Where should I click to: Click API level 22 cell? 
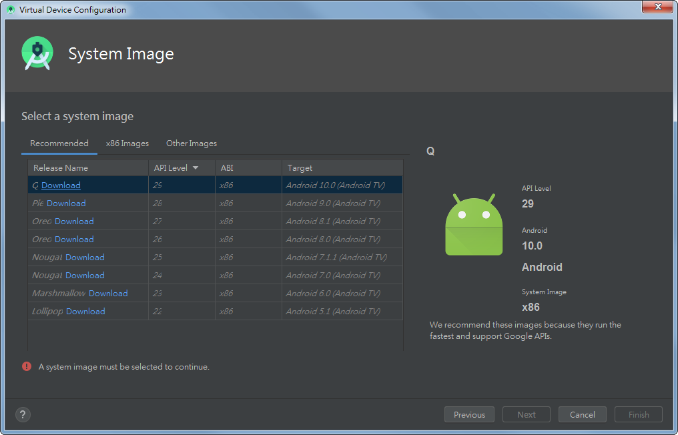[182, 312]
